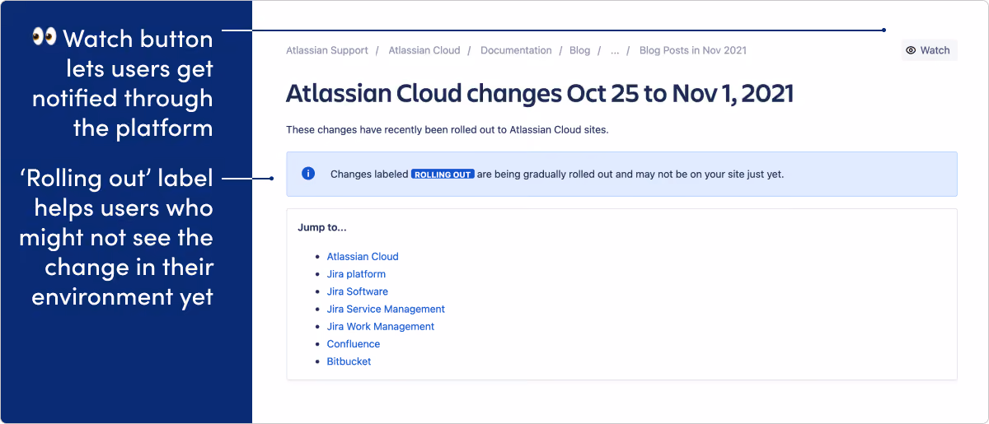Go to Documentation breadcrumb
The height and width of the screenshot is (424, 989).
[x=516, y=50]
